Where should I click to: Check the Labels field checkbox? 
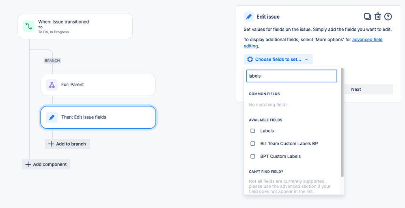coord(252,131)
